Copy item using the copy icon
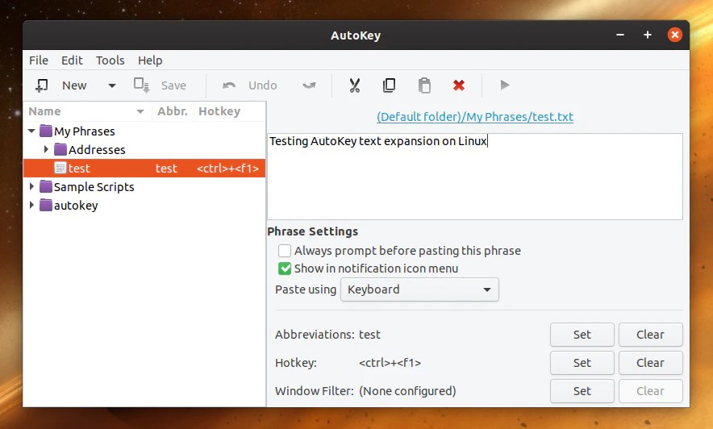The height and width of the screenshot is (429, 713). [390, 85]
